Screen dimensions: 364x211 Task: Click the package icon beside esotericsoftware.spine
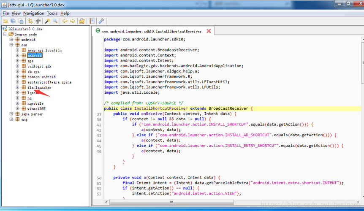pos(24,82)
